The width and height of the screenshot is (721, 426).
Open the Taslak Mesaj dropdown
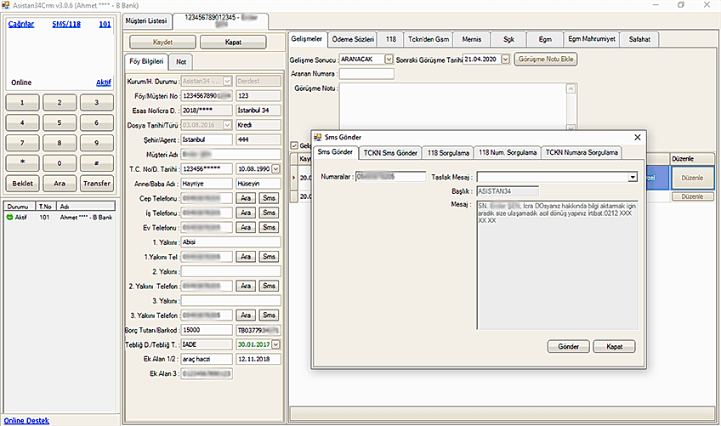coord(633,177)
